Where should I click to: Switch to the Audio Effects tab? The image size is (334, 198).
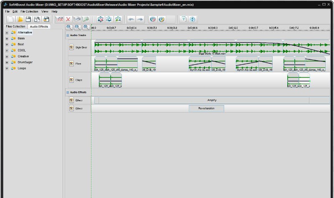point(39,26)
